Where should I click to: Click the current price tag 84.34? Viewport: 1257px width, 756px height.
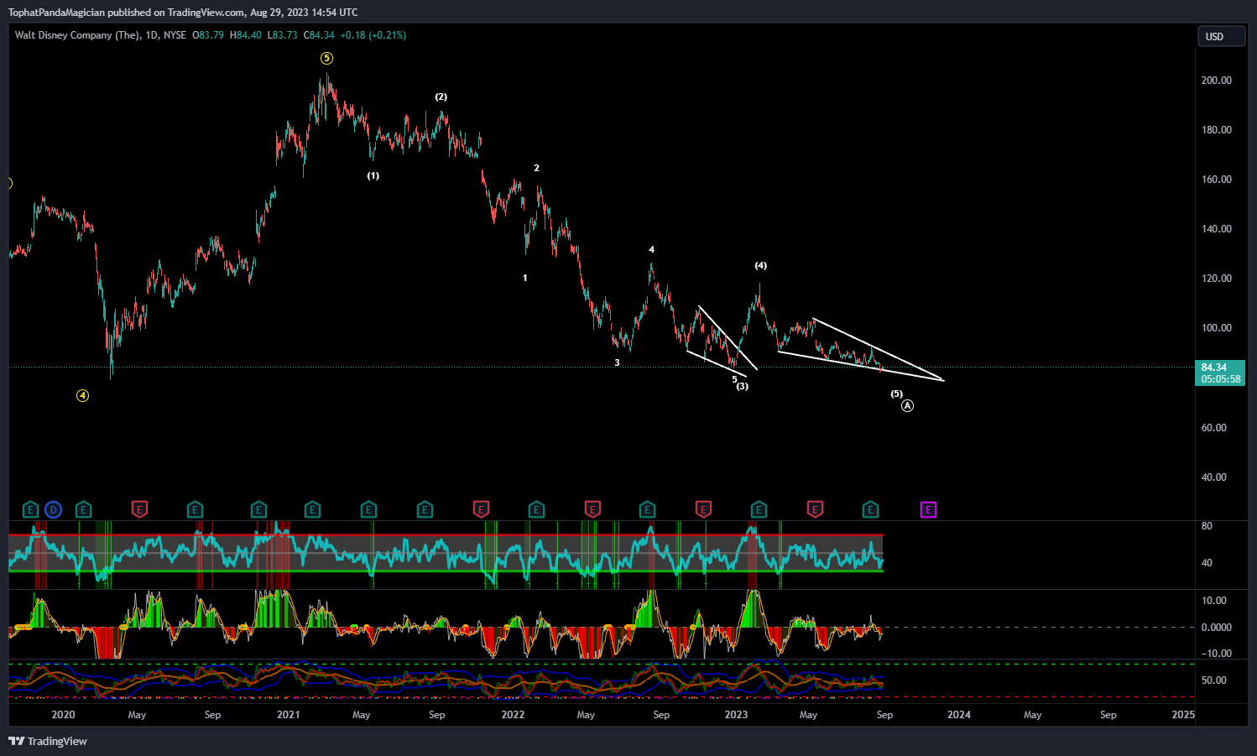tap(1219, 368)
